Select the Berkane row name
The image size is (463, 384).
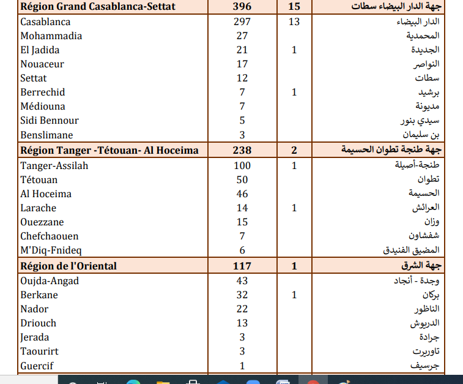(x=39, y=295)
